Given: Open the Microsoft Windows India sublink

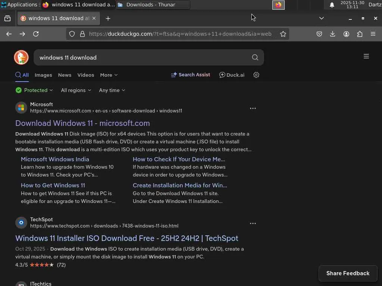Looking at the screenshot, I should (55, 159).
